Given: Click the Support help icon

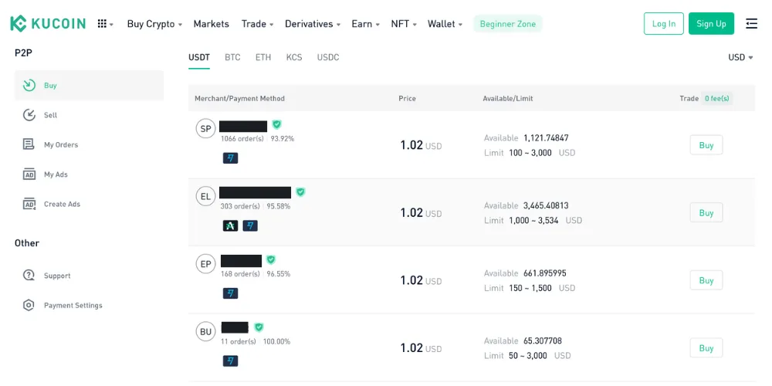Looking at the screenshot, I should tap(29, 276).
